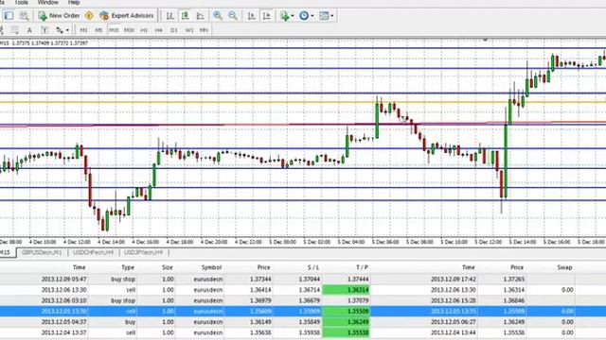Open the Terminal panel icon
Image resolution: width=606 pixels, height=340 pixels.
9,16
